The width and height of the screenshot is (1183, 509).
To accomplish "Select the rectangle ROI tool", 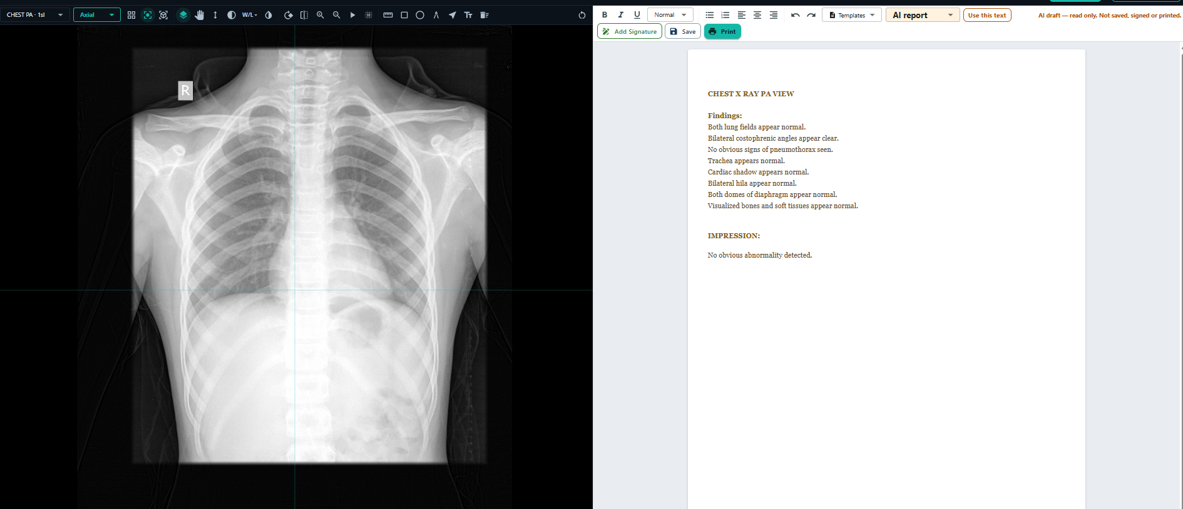I will pyautogui.click(x=404, y=15).
